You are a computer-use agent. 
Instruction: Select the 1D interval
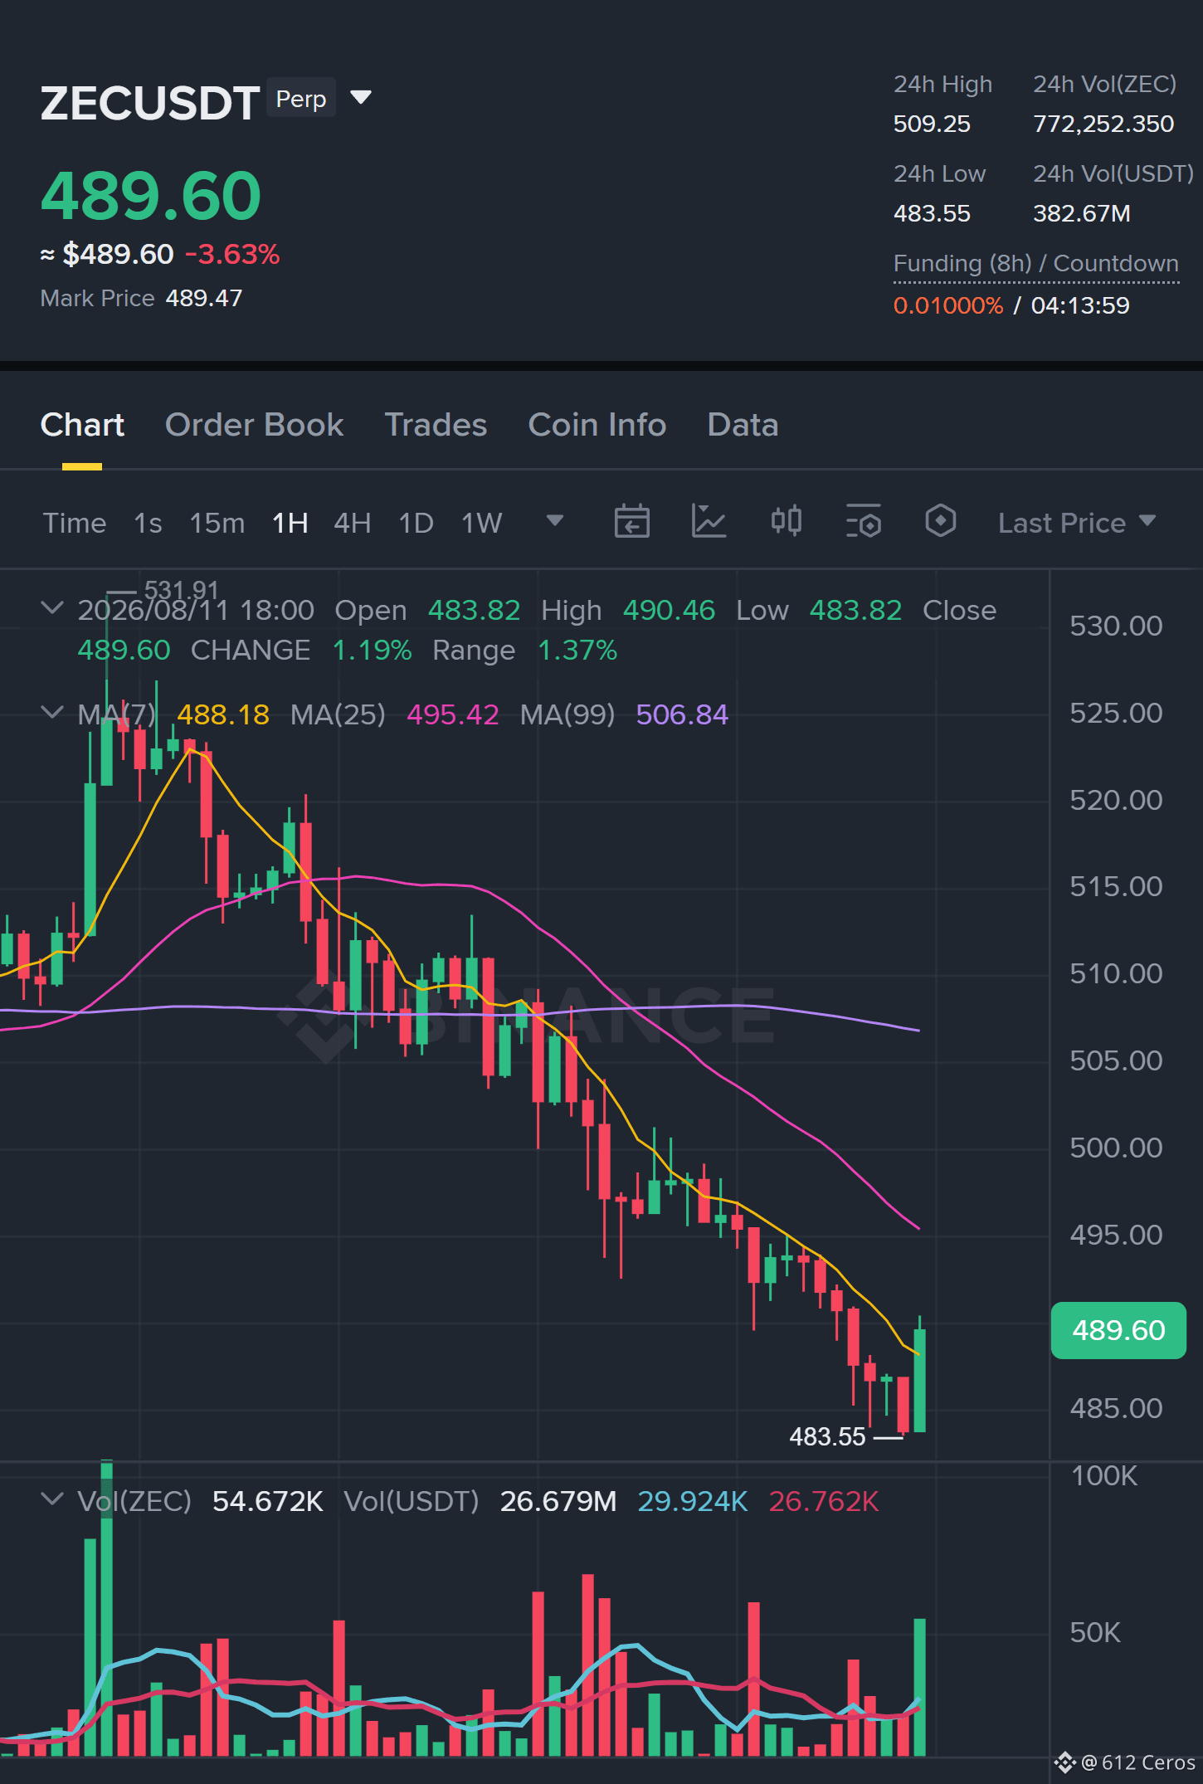[416, 523]
